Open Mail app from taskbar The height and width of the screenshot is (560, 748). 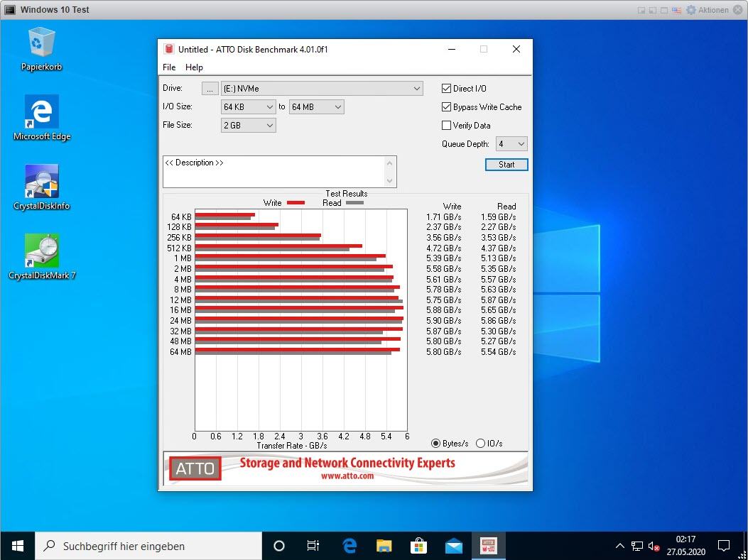pyautogui.click(x=453, y=546)
